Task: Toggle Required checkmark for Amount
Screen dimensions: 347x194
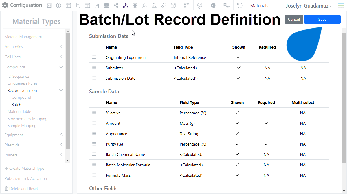Action: (266, 123)
